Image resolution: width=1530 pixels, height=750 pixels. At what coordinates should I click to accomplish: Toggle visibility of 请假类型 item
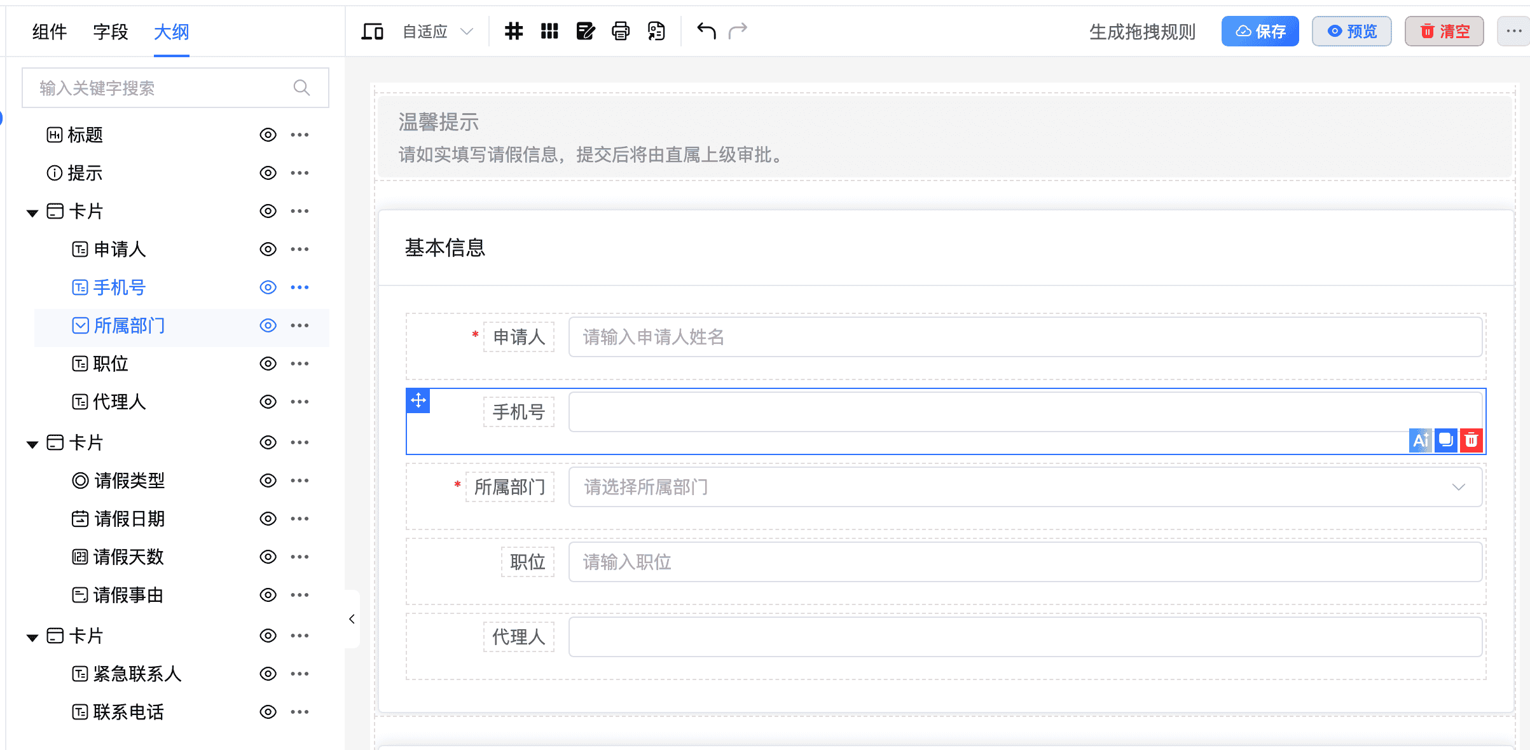pyautogui.click(x=268, y=481)
